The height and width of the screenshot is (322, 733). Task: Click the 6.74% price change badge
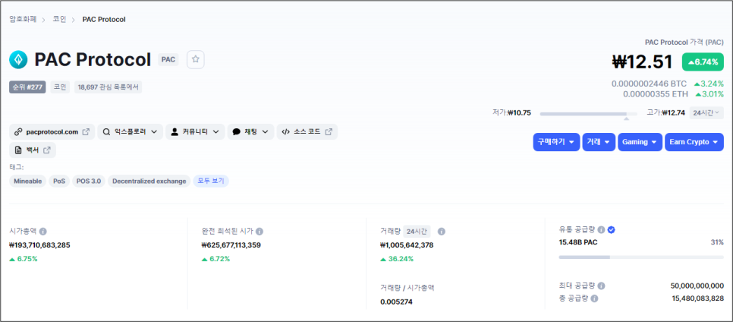pyautogui.click(x=703, y=62)
